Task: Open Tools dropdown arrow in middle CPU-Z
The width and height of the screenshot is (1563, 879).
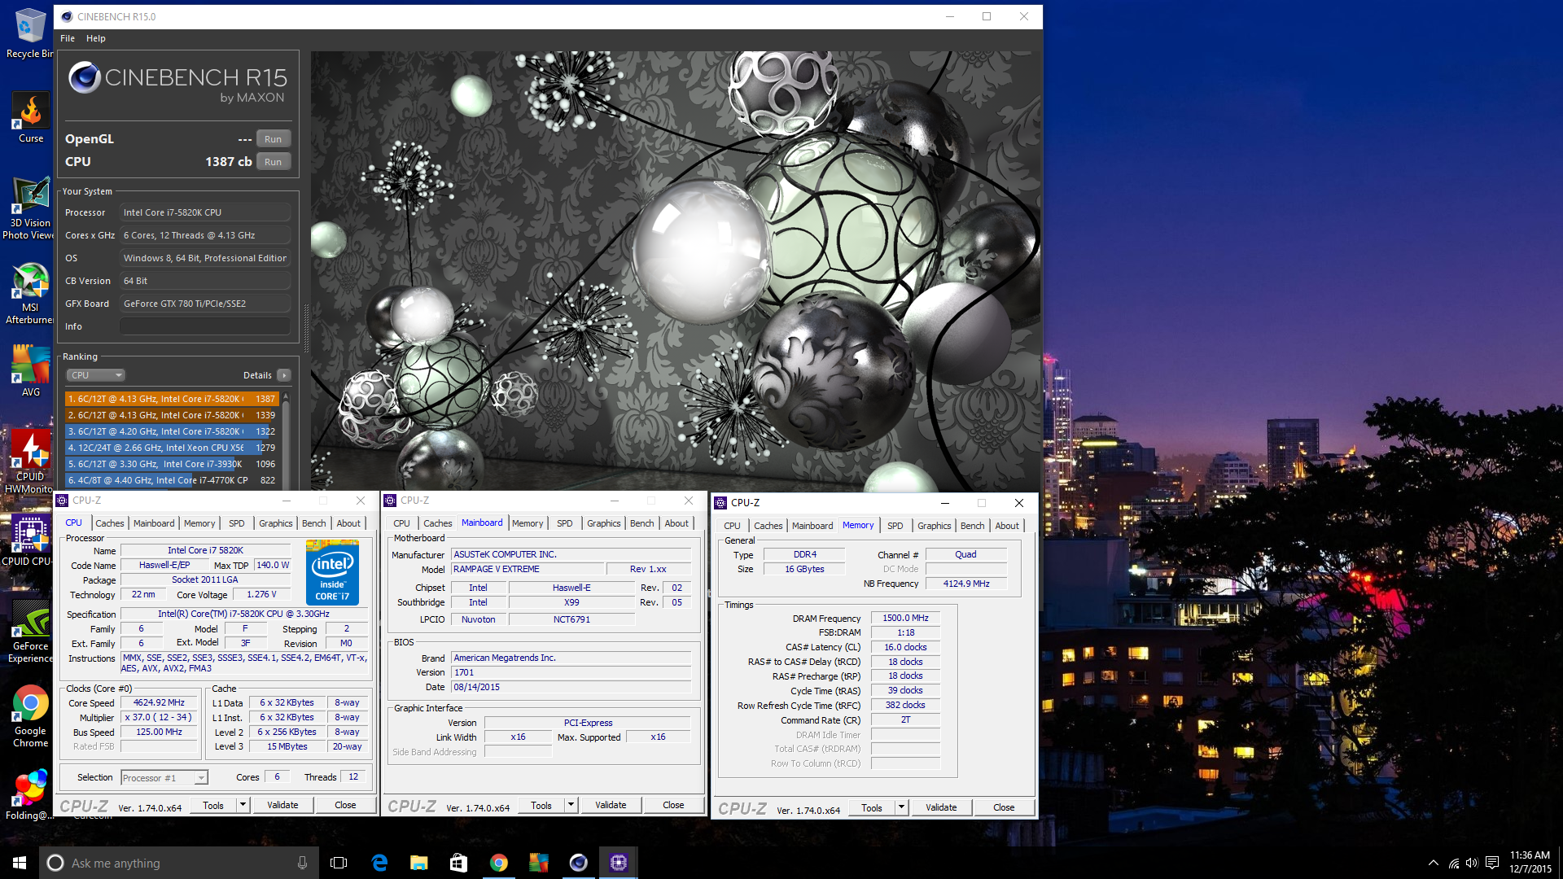Action: click(x=571, y=805)
